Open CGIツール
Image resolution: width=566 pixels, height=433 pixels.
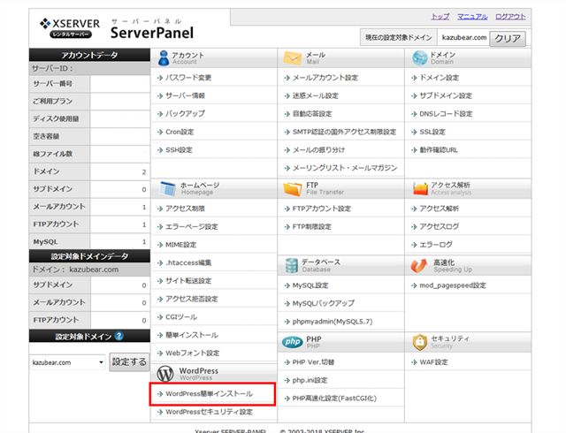pos(181,317)
